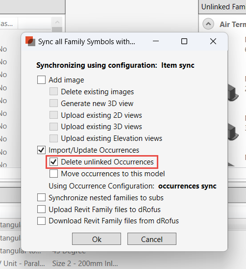The height and width of the screenshot is (269, 246).
Task: Click the dRofus dialog title bar icon
Action: click(30, 41)
